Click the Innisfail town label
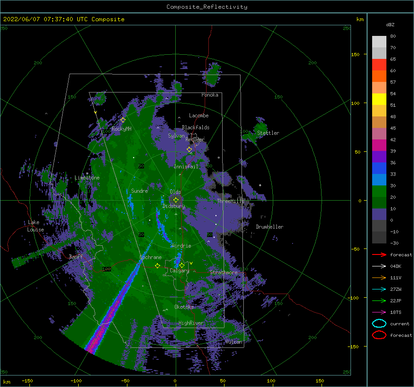 tap(186, 167)
